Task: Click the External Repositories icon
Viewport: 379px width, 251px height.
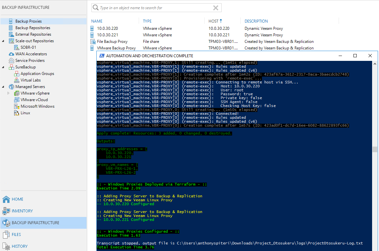Action: [x=11, y=34]
